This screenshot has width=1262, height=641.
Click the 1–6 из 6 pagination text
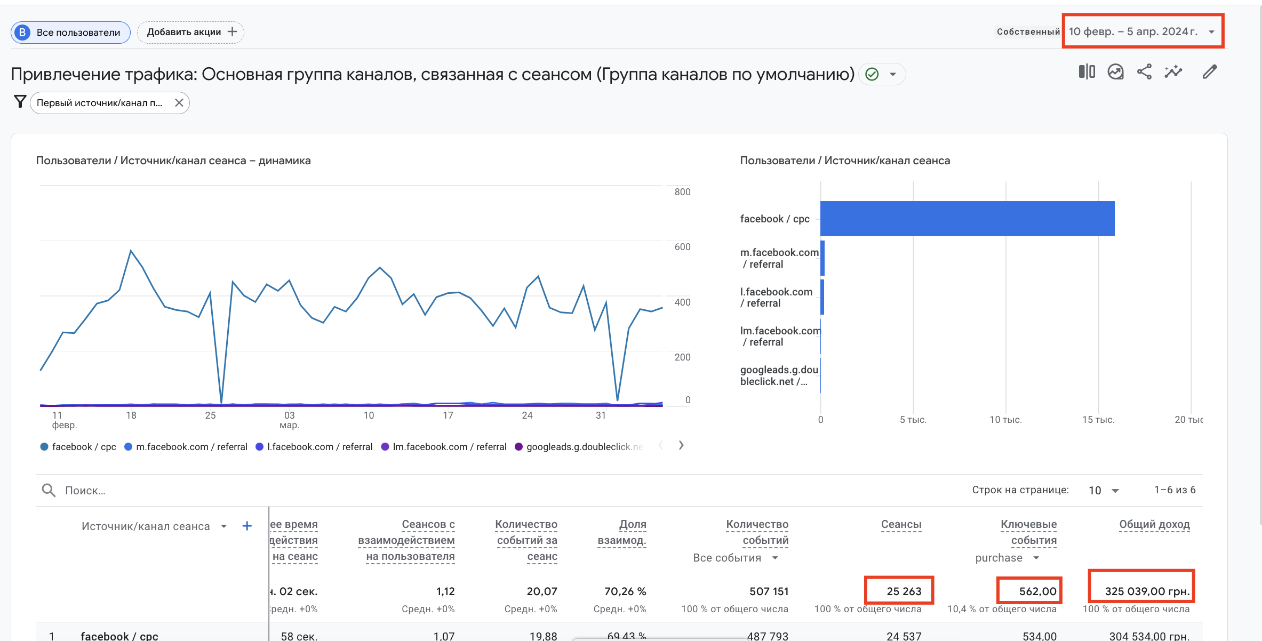click(1175, 490)
